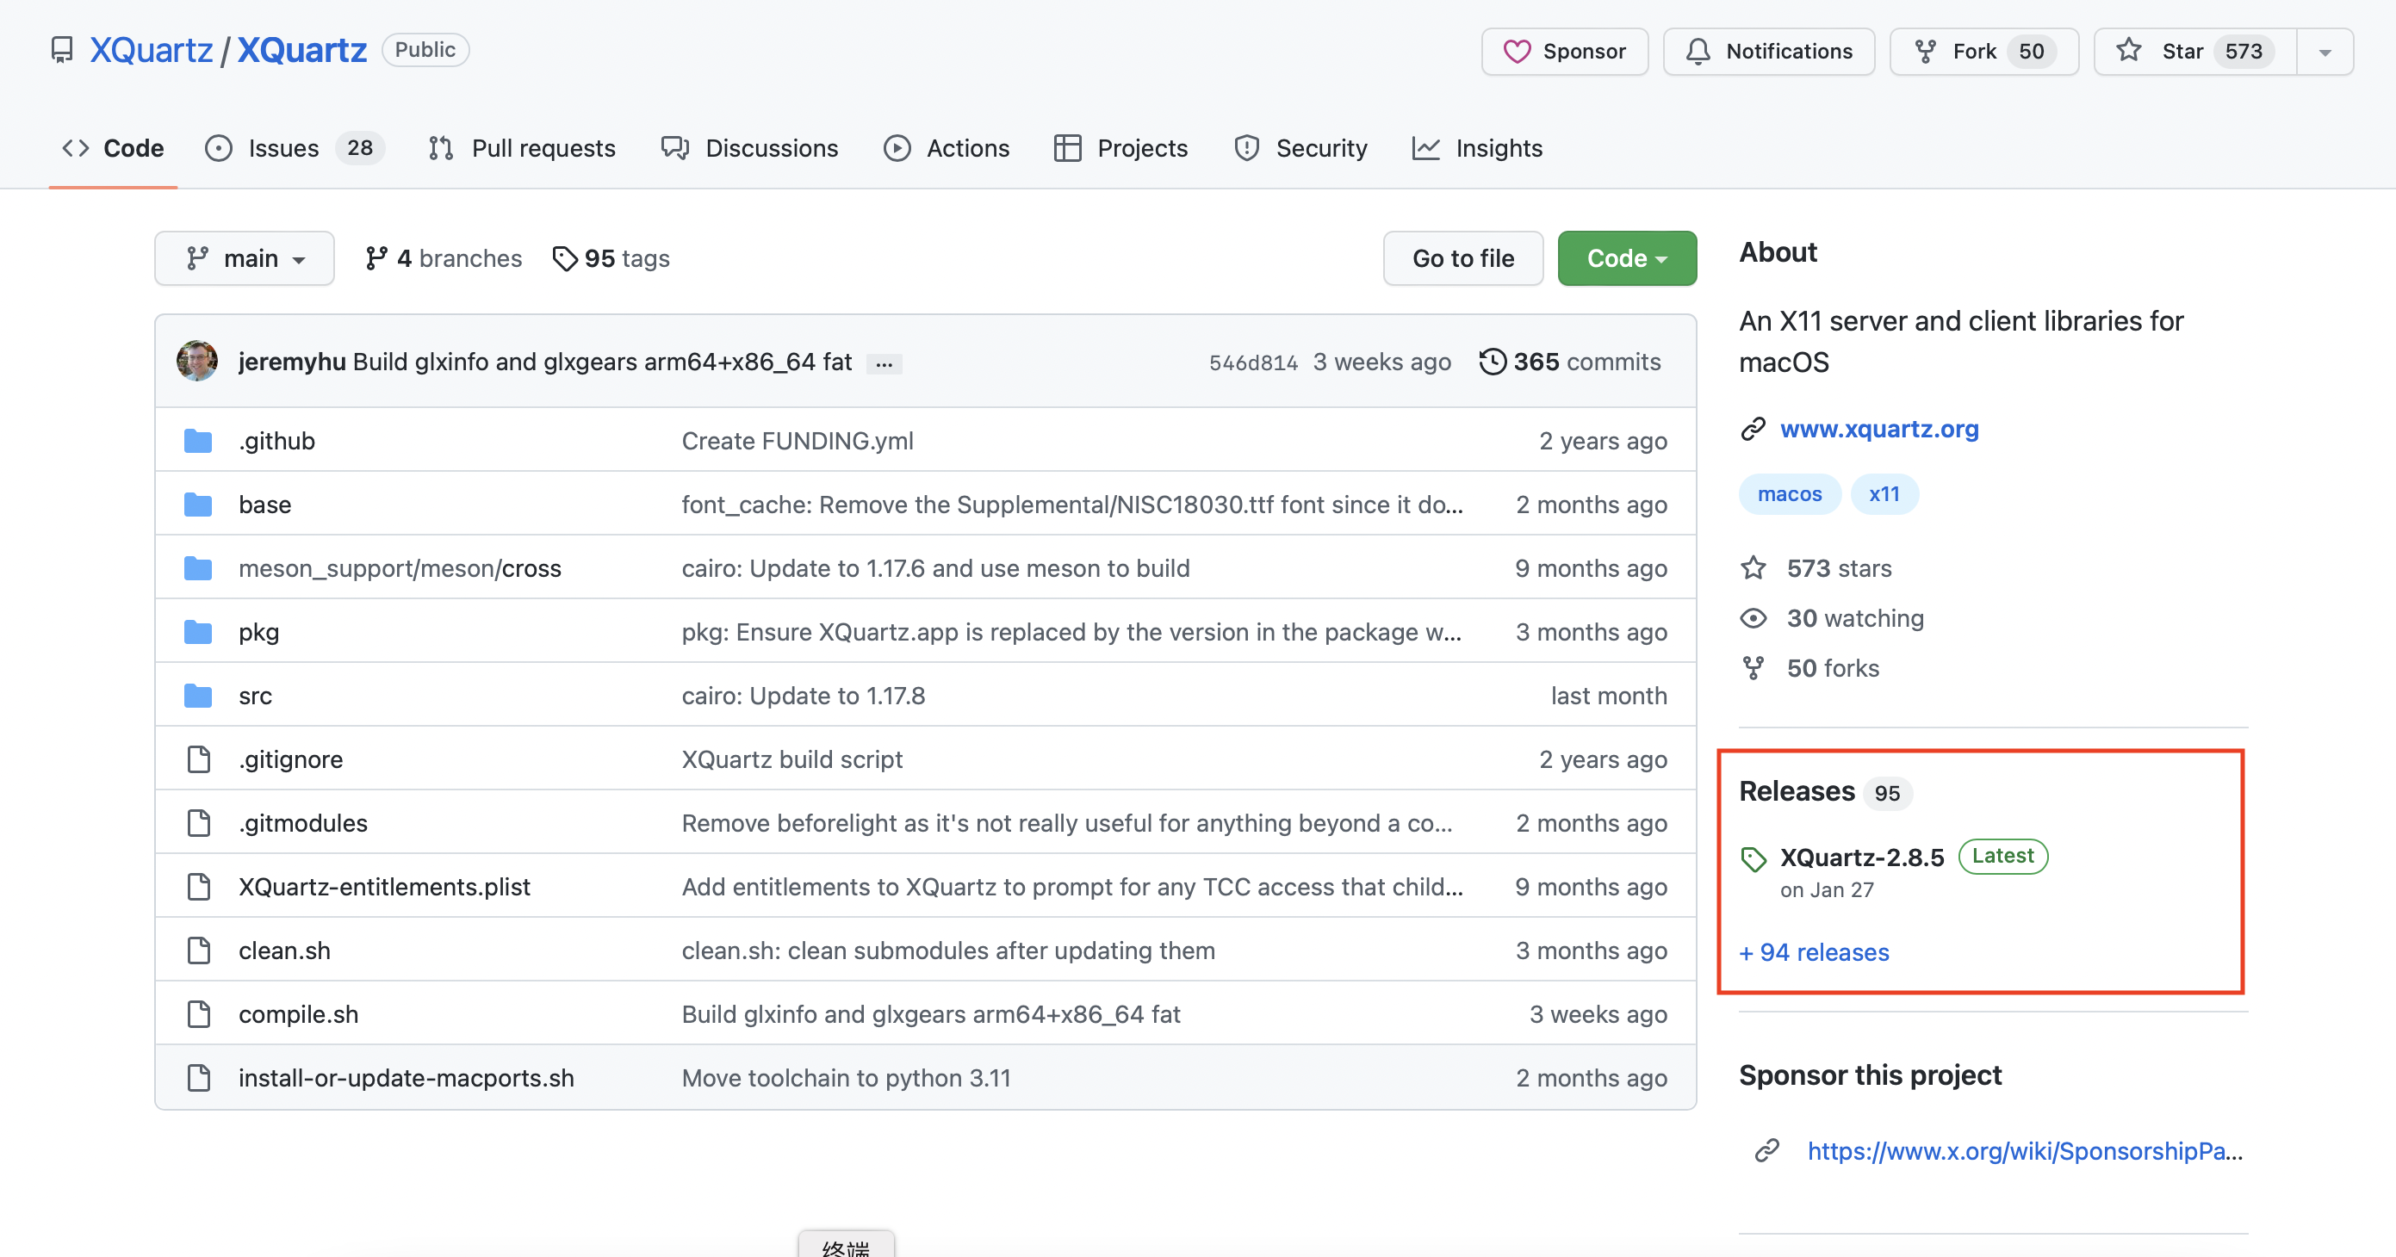2396x1257 pixels.
Task: Select the Projects tab
Action: coord(1143,147)
